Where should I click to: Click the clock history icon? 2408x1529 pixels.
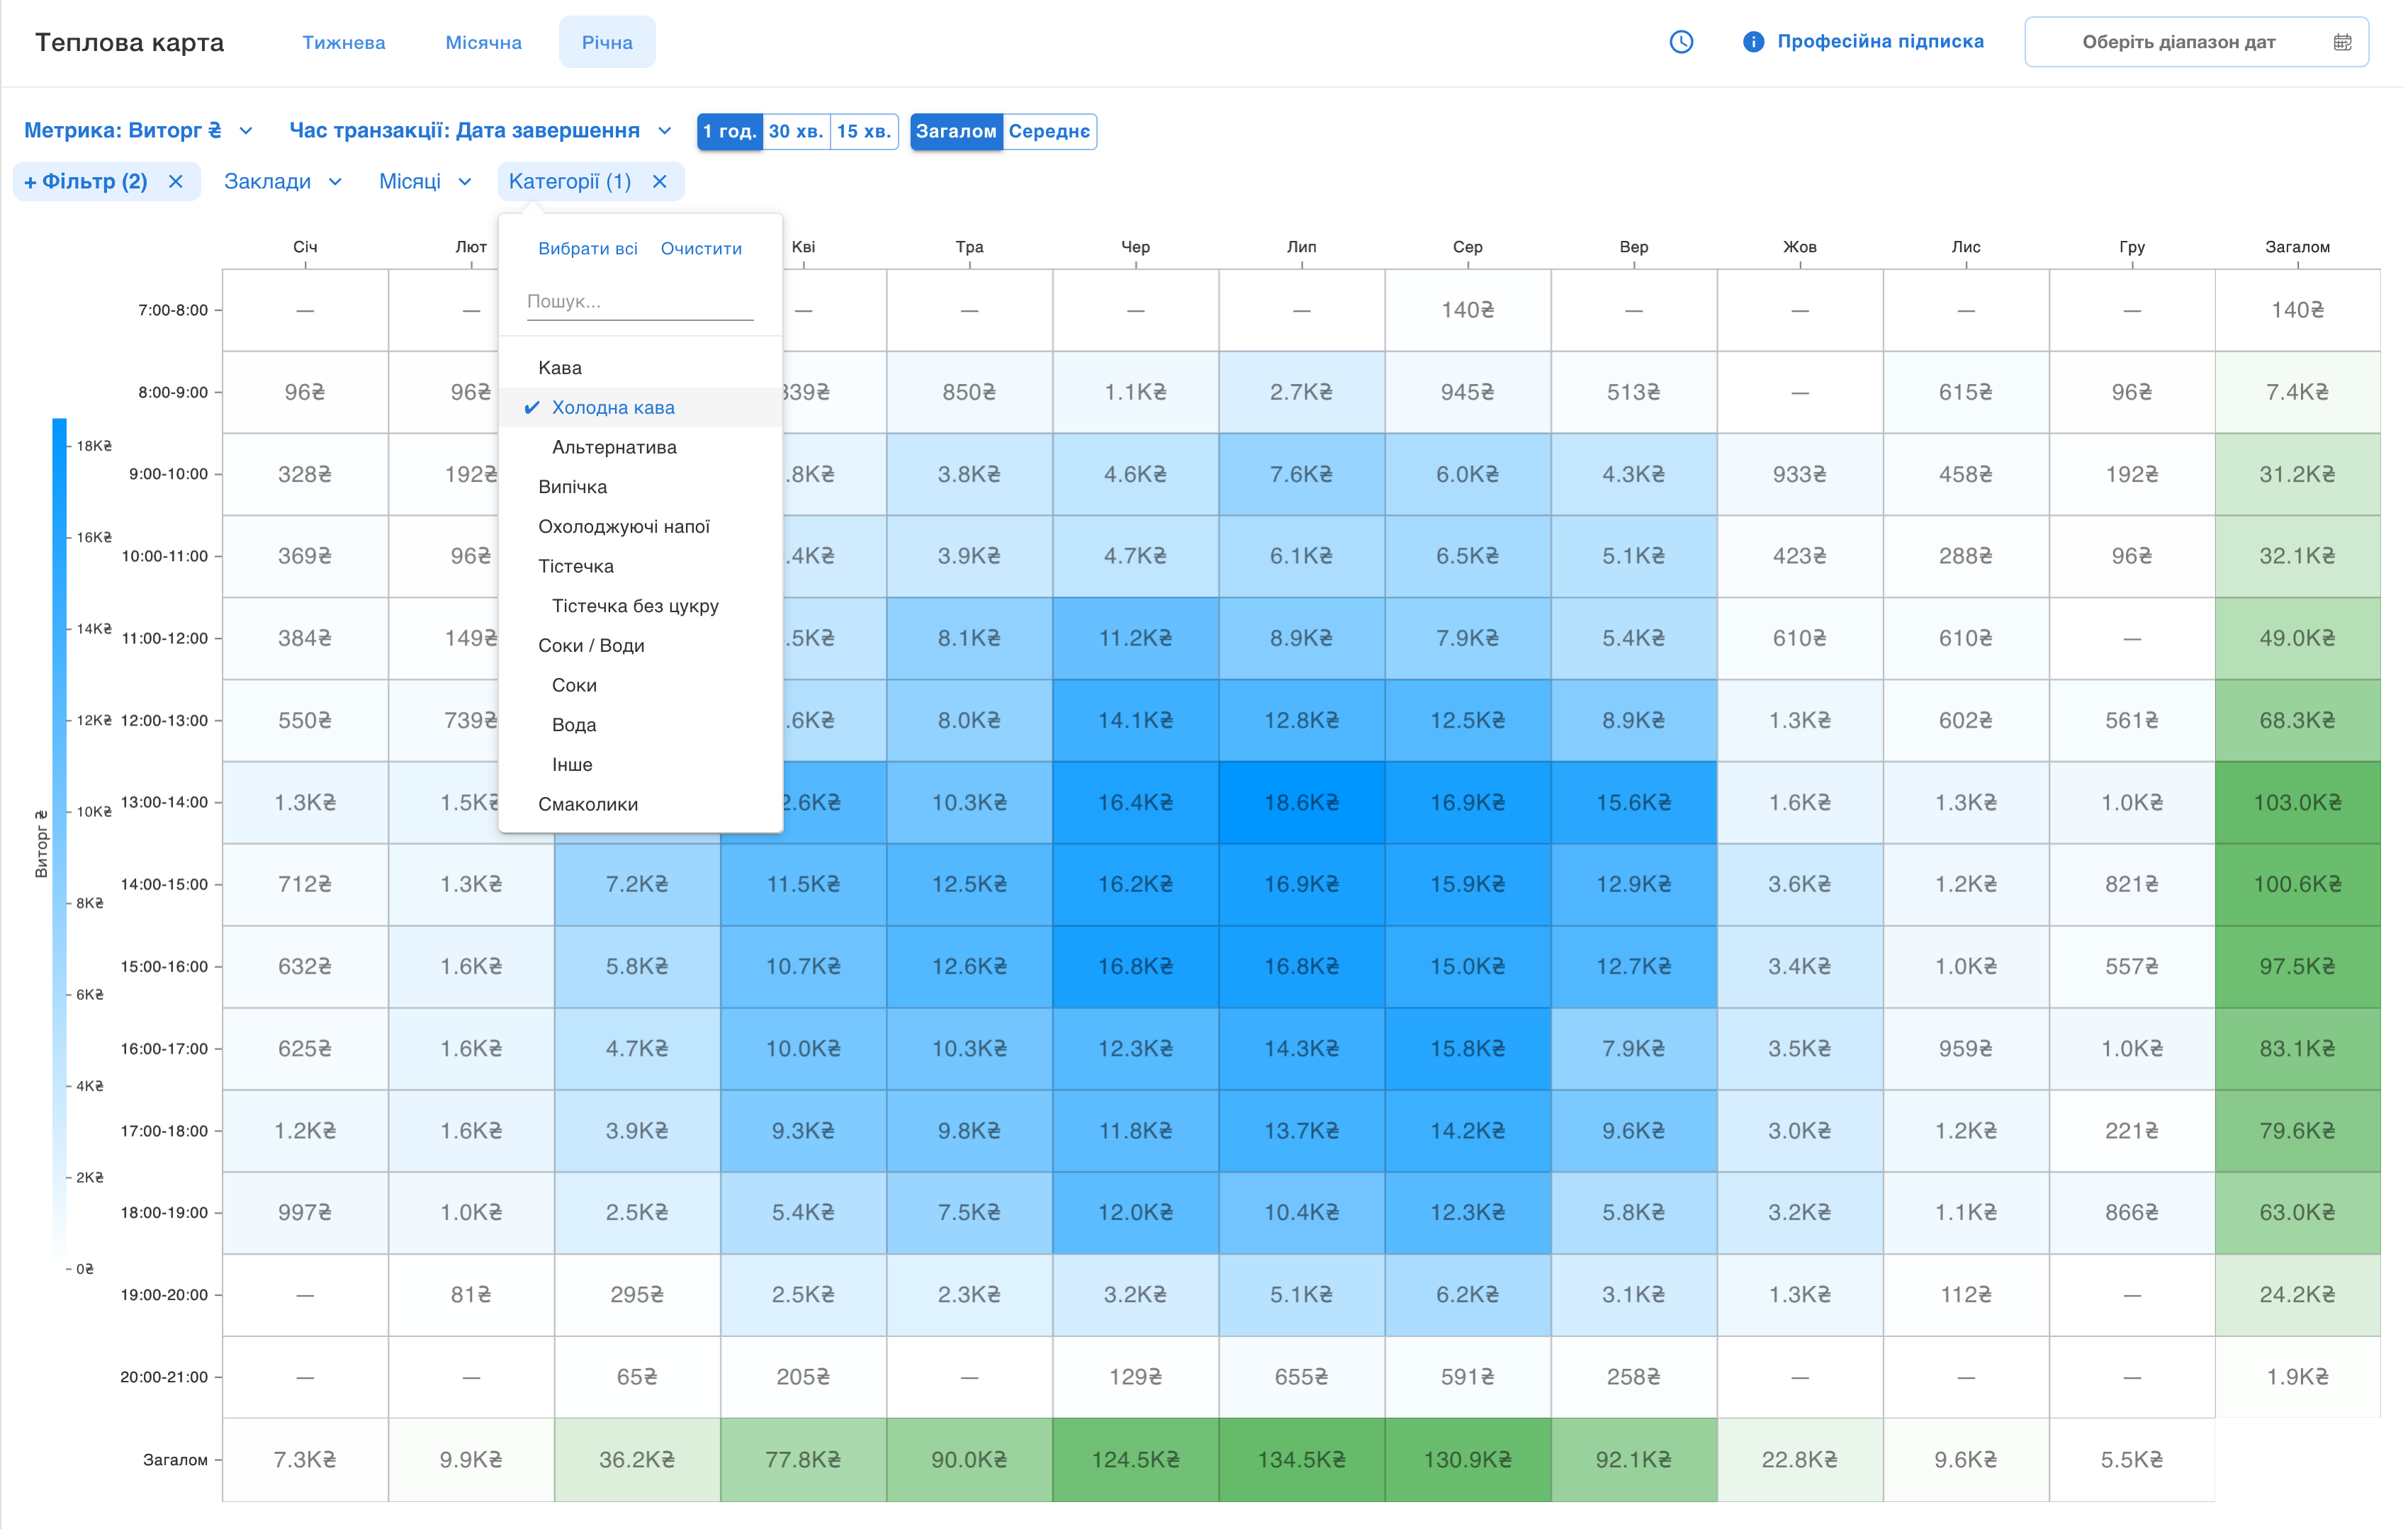[1681, 42]
